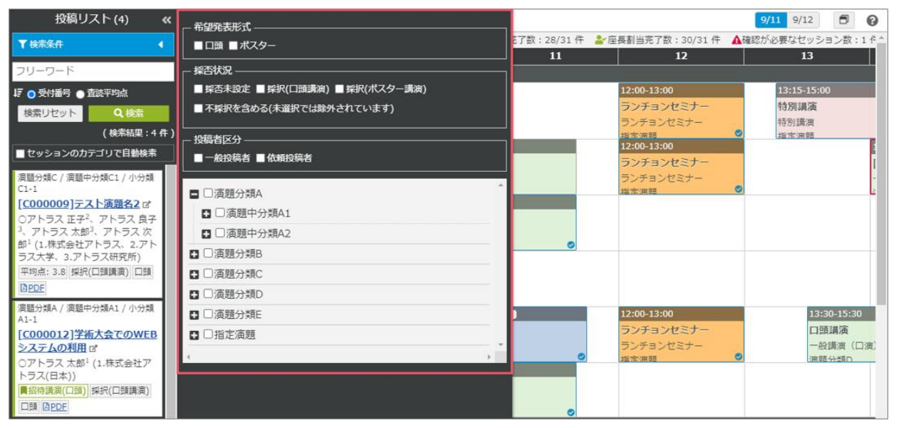Expand the 指定演題 tree node
This screenshot has height=428, width=899.
(x=194, y=335)
